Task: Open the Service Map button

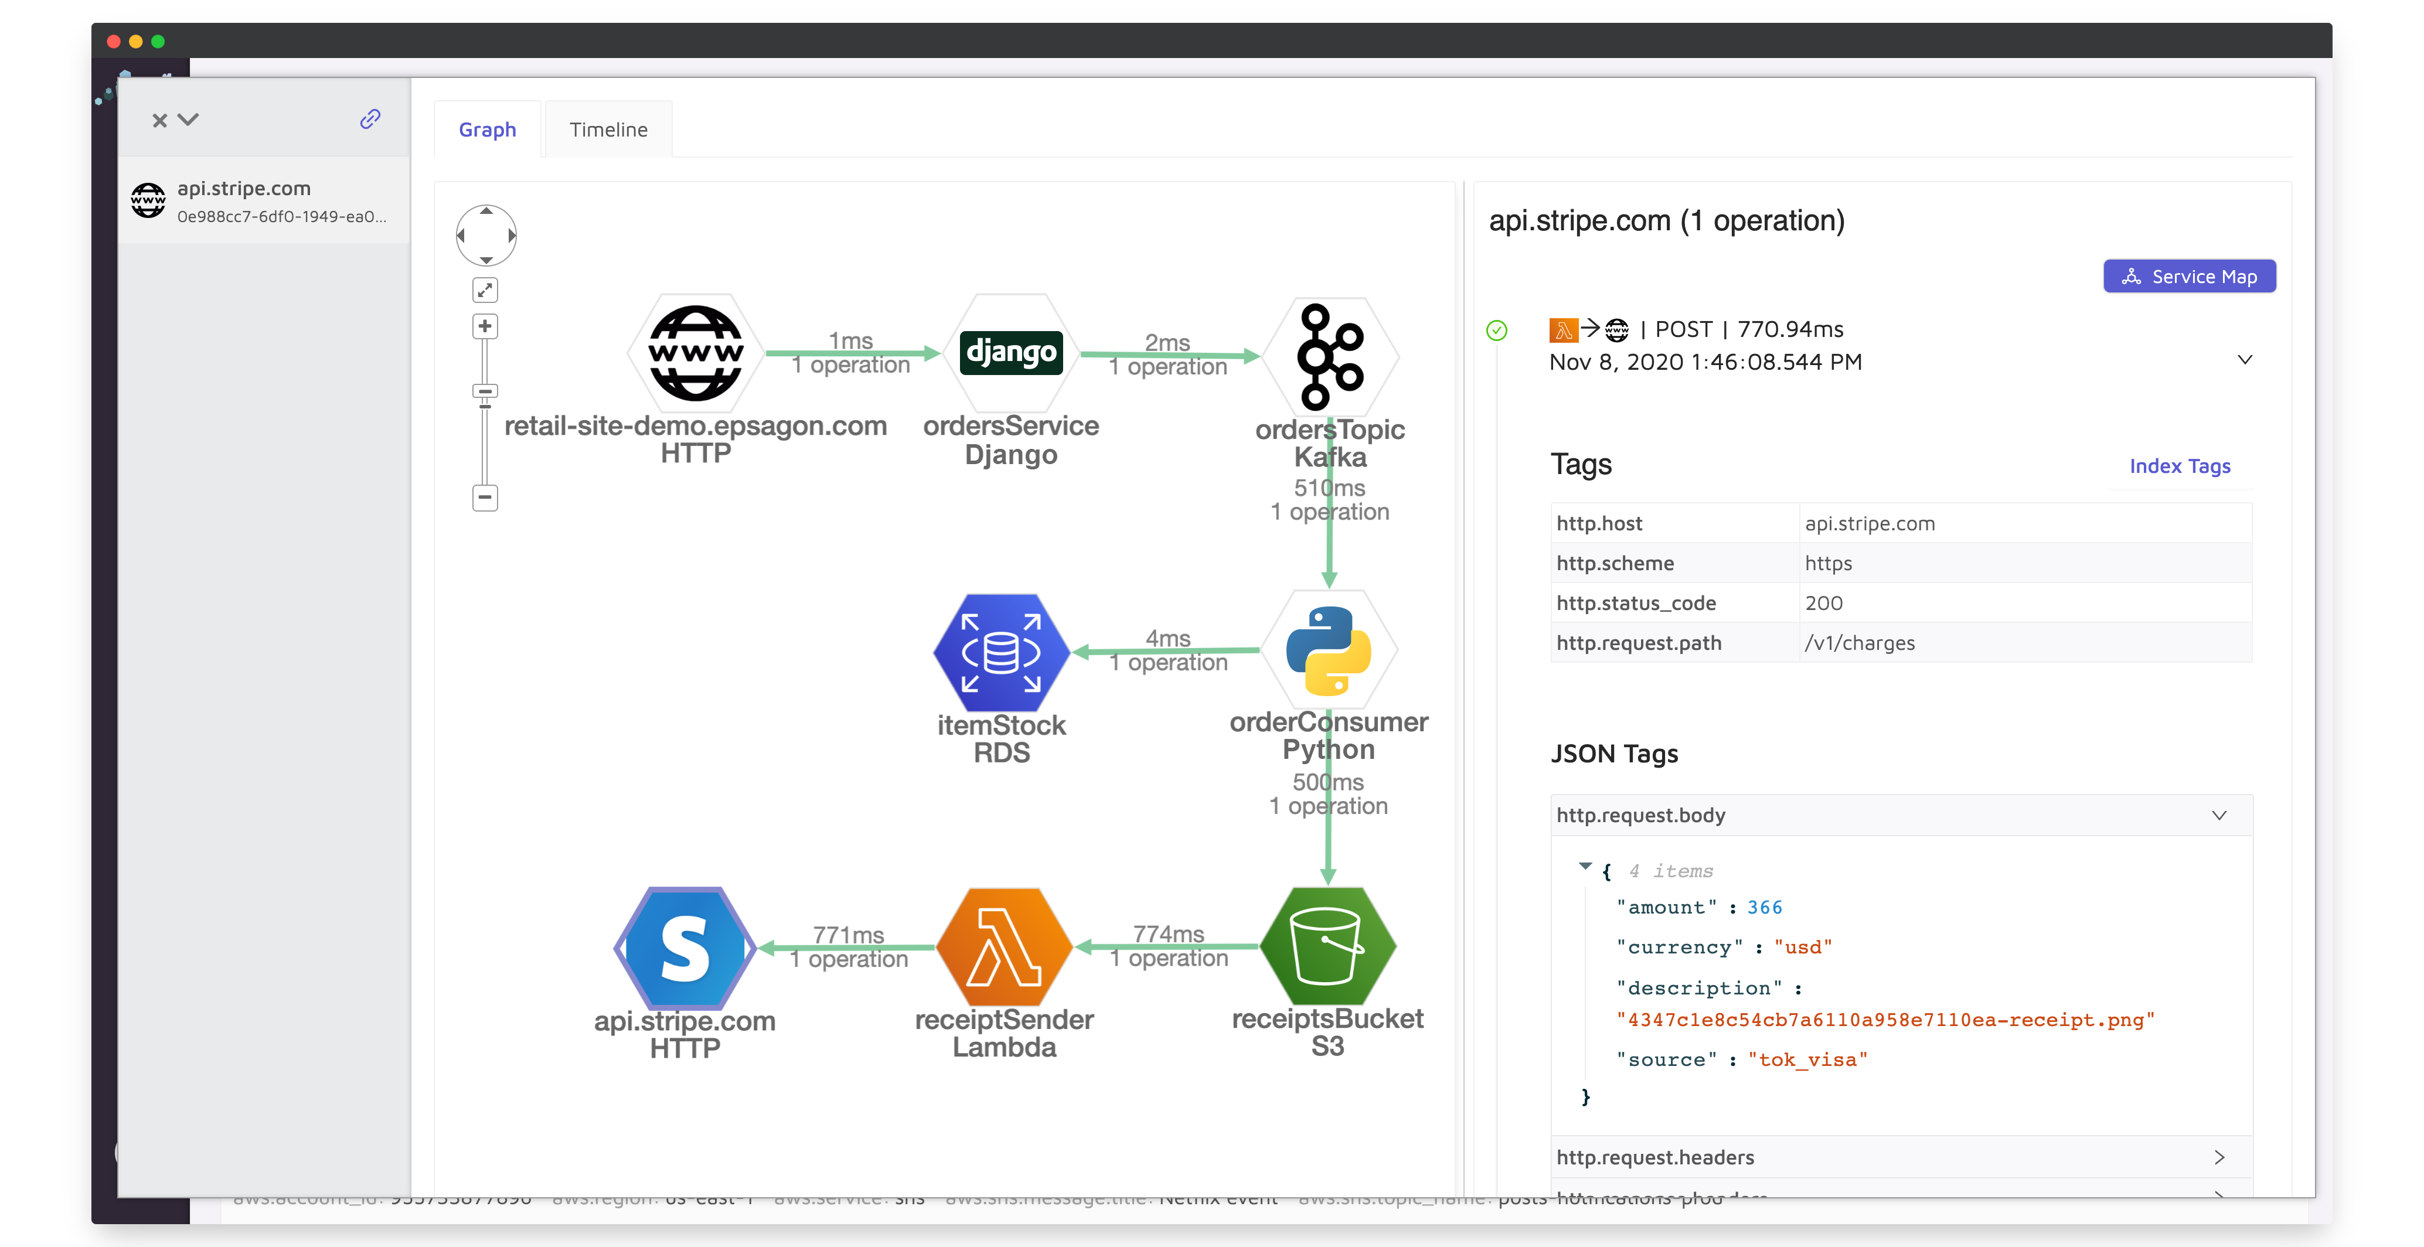Action: (2189, 277)
